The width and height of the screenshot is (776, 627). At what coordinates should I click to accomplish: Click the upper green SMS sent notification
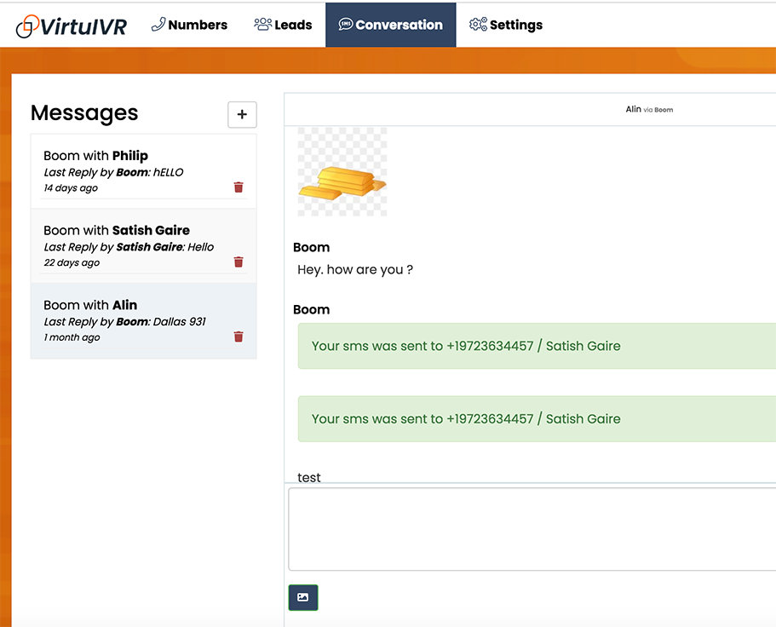coord(537,346)
